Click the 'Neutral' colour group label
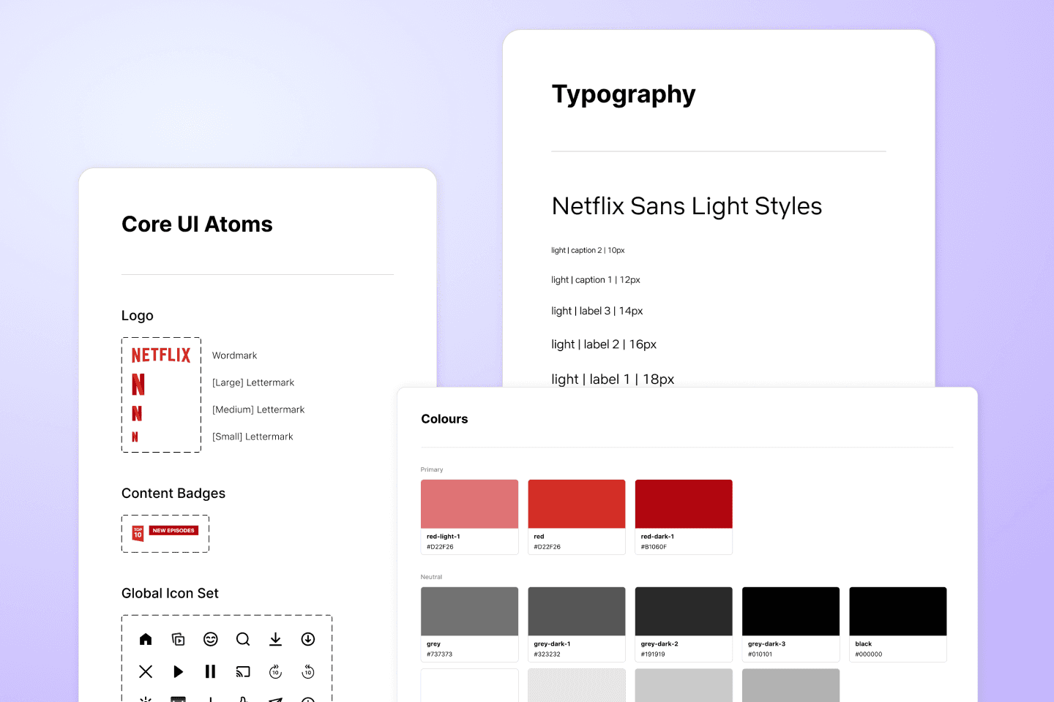This screenshot has height=702, width=1054. (431, 577)
